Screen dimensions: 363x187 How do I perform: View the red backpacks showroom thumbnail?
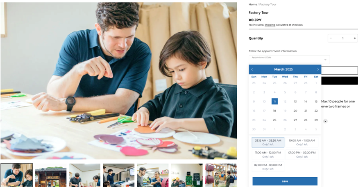[221, 175]
